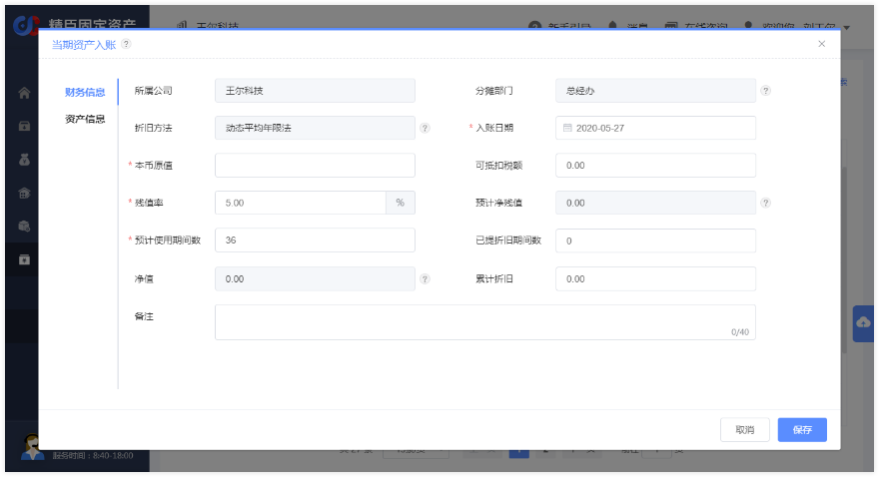Image resolution: width=879 pixels, height=477 pixels.
Task: Open help icon next to 净值 field
Action: coord(425,278)
